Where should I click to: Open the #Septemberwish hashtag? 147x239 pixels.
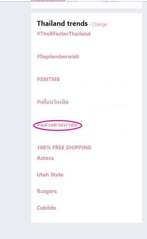click(x=58, y=56)
